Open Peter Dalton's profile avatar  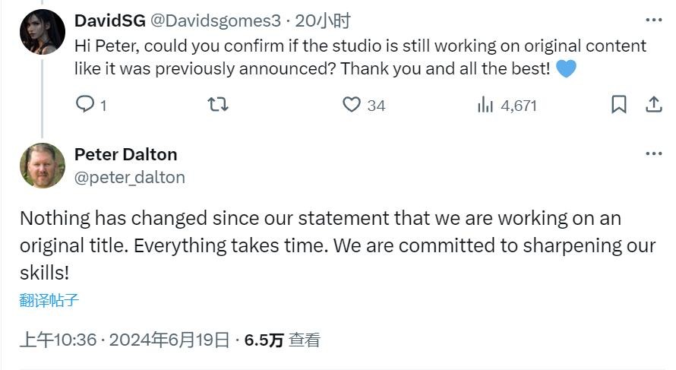[x=43, y=166]
